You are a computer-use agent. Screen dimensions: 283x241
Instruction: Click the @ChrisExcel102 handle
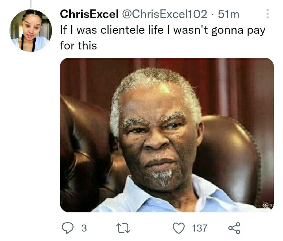tap(165, 14)
